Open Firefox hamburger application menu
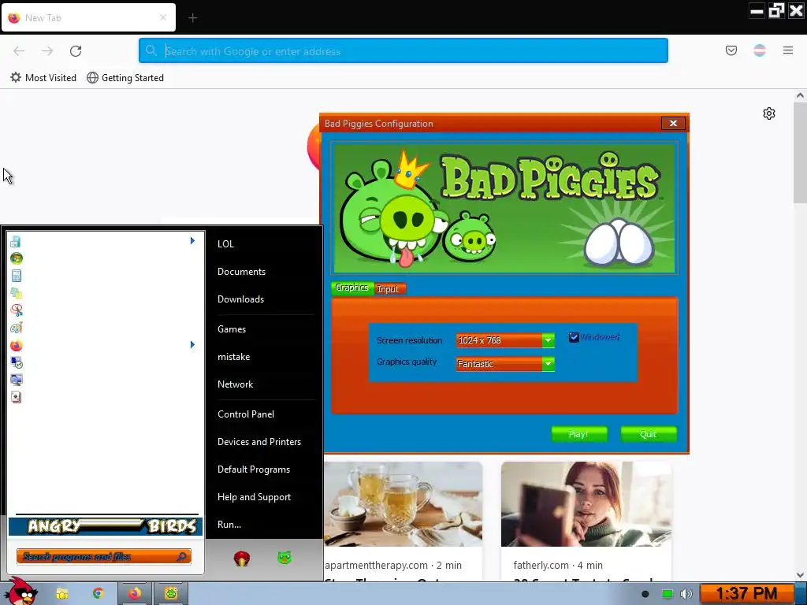Viewport: 807px width, 605px height. [x=788, y=50]
